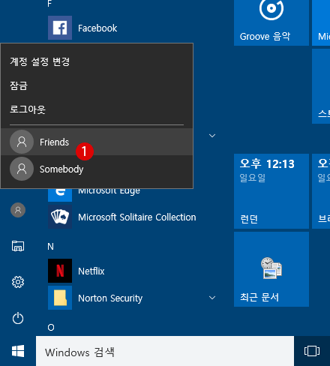Viewport: 330px width, 366px height.
Task: Open the Windows Start button
Action: (x=18, y=351)
